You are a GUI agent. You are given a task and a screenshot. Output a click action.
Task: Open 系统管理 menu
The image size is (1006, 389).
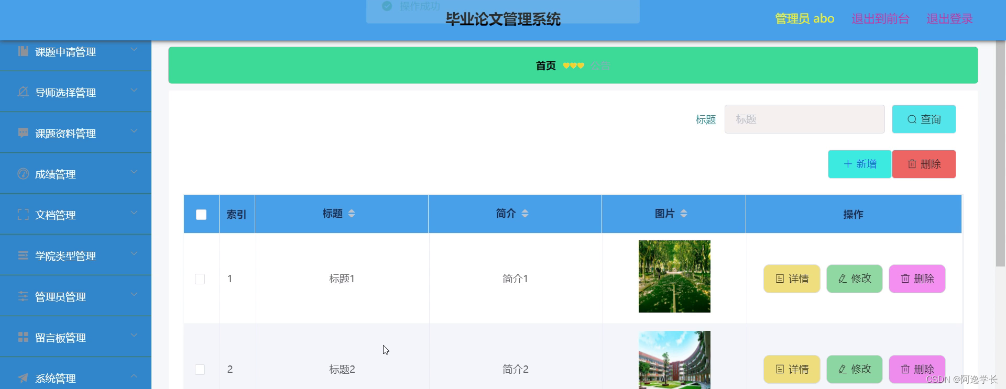tap(75, 373)
